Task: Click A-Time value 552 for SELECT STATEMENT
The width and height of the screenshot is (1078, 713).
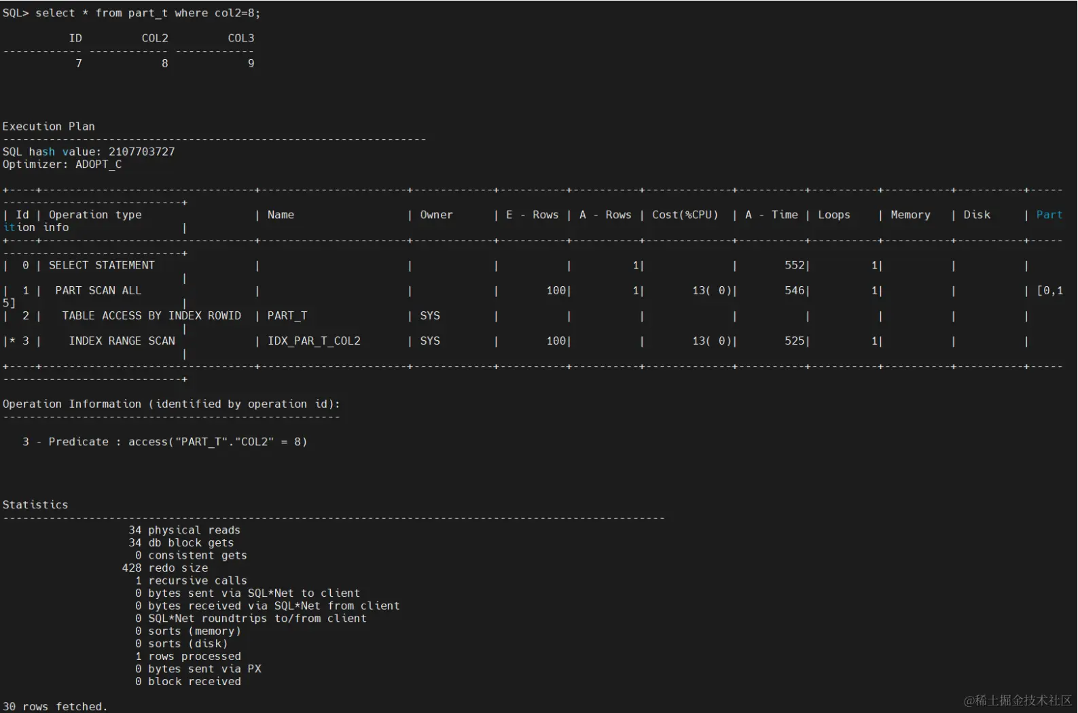Action: 795,265
